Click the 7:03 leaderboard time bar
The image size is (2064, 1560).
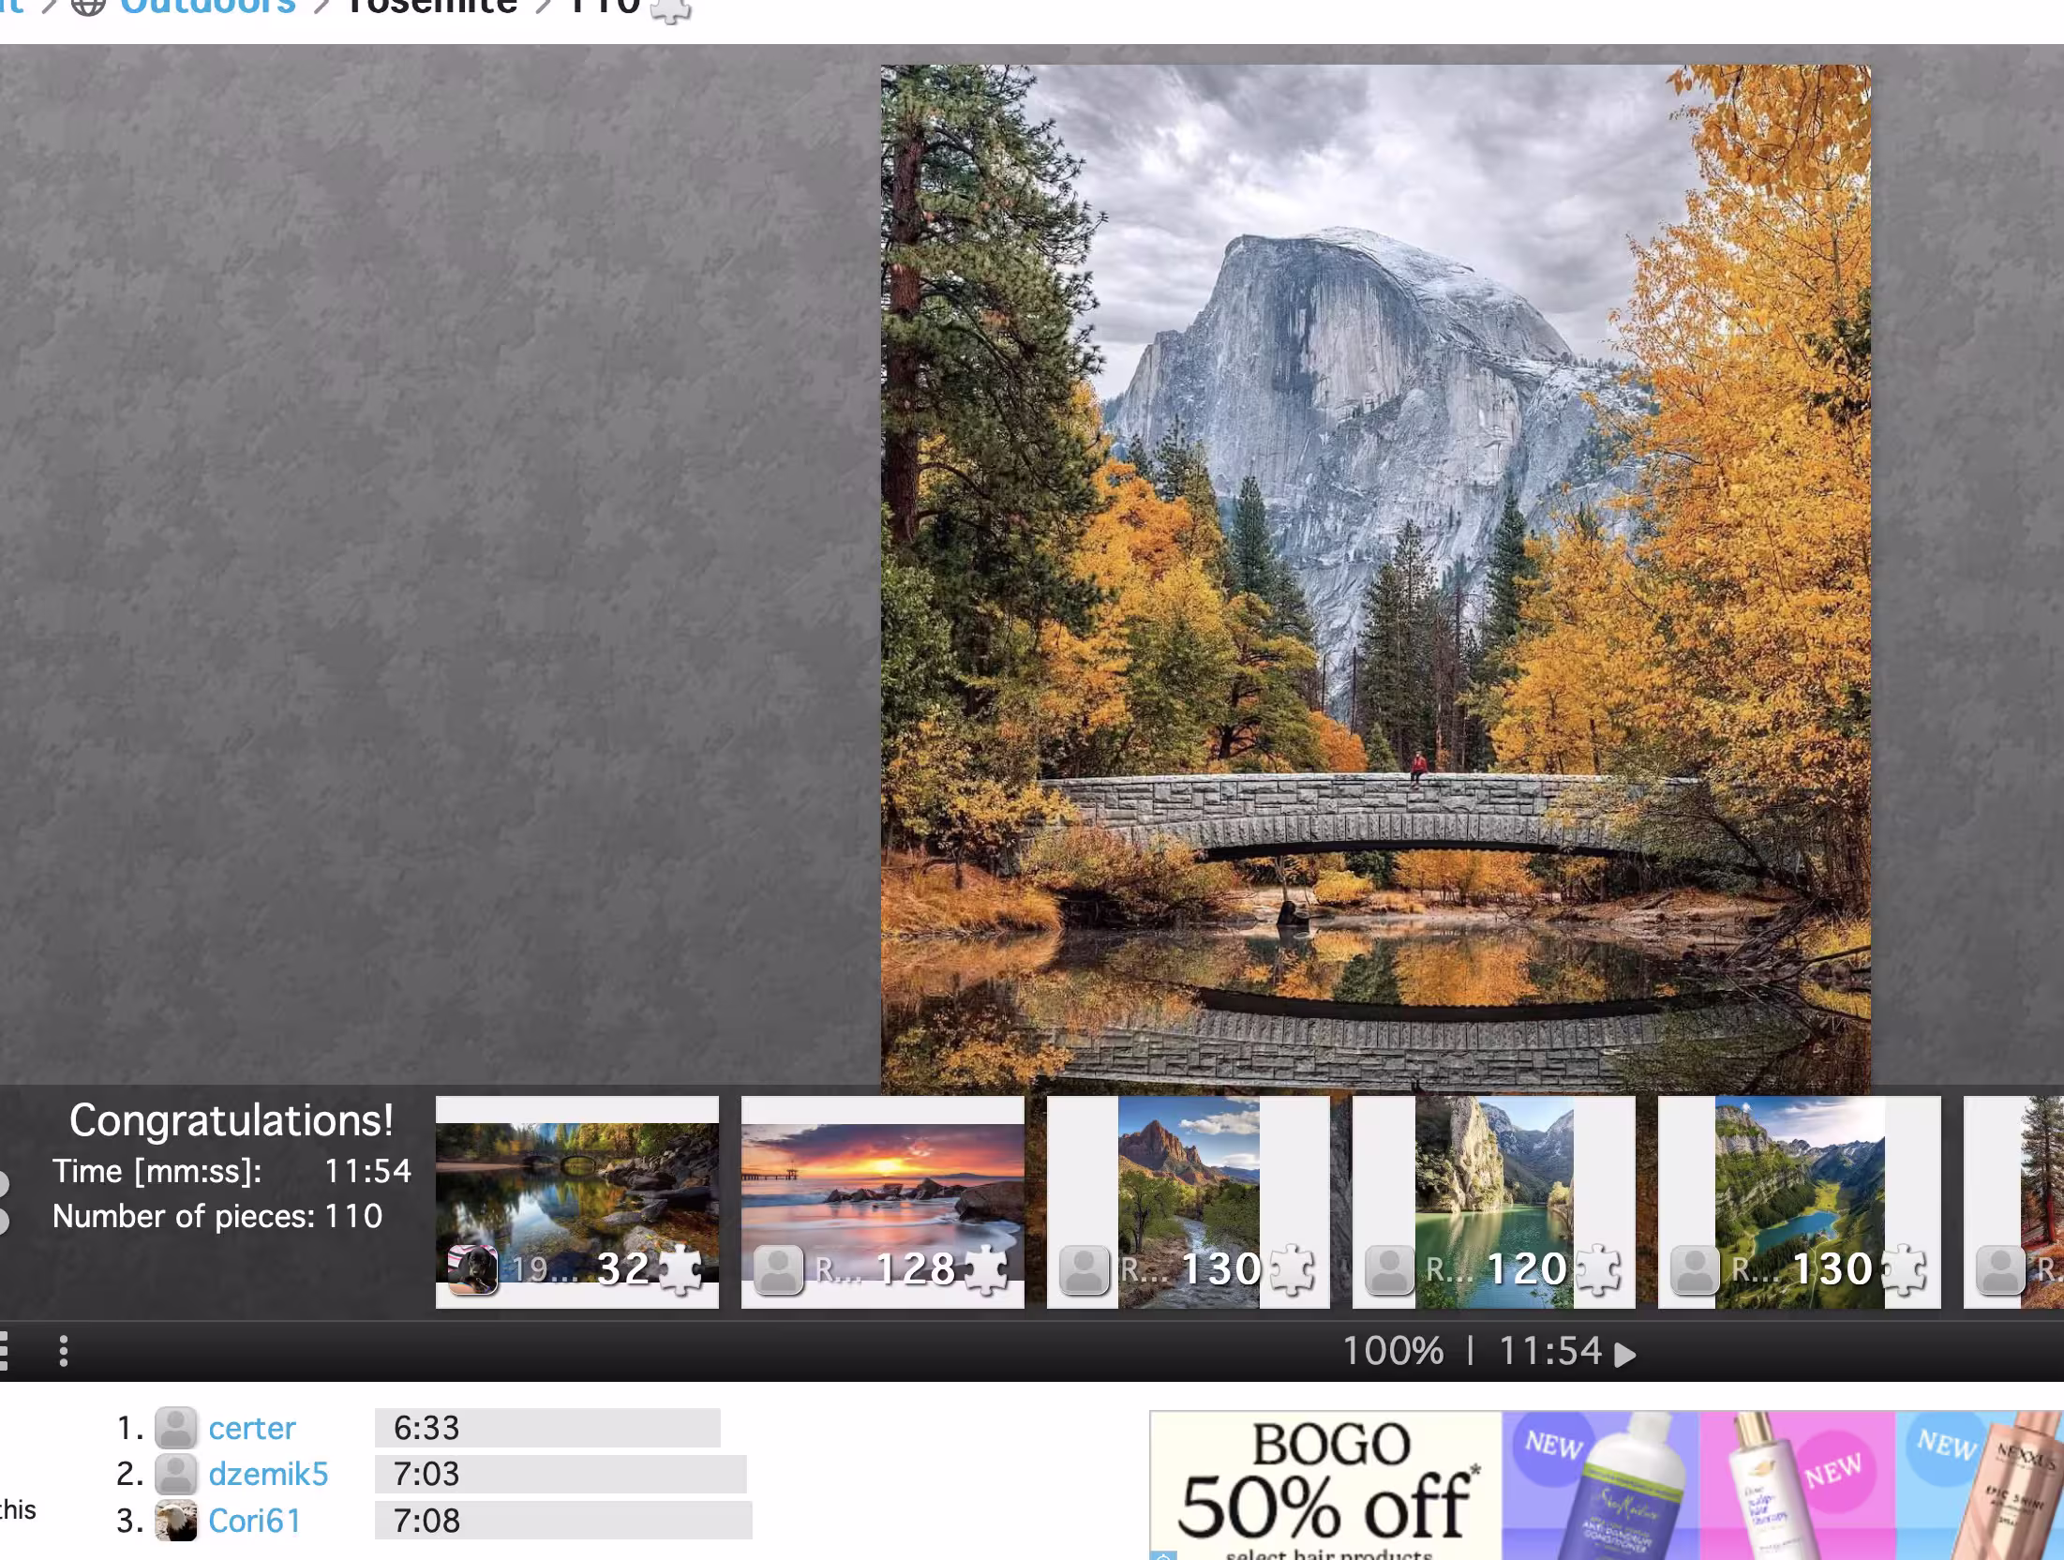coord(561,1474)
